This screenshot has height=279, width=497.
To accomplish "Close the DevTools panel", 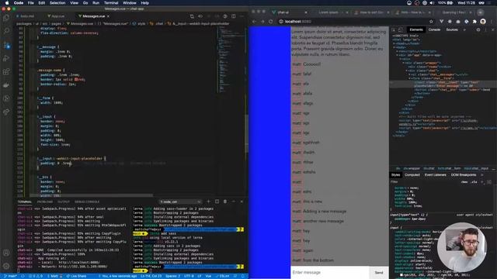I will coord(493,29).
